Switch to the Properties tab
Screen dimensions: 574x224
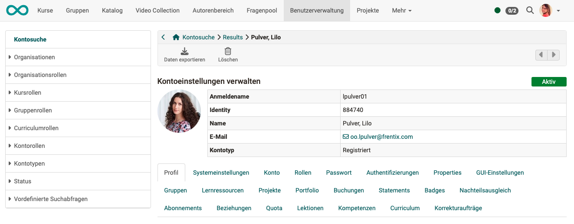pyautogui.click(x=448, y=173)
